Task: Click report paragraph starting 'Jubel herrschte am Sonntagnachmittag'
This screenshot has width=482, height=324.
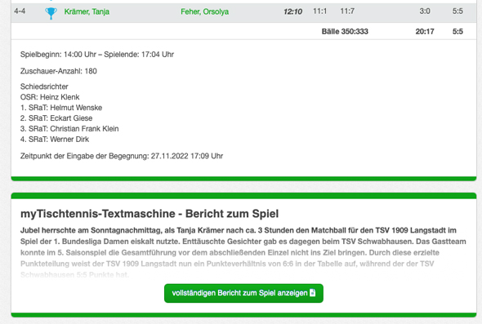Action: tap(243, 252)
